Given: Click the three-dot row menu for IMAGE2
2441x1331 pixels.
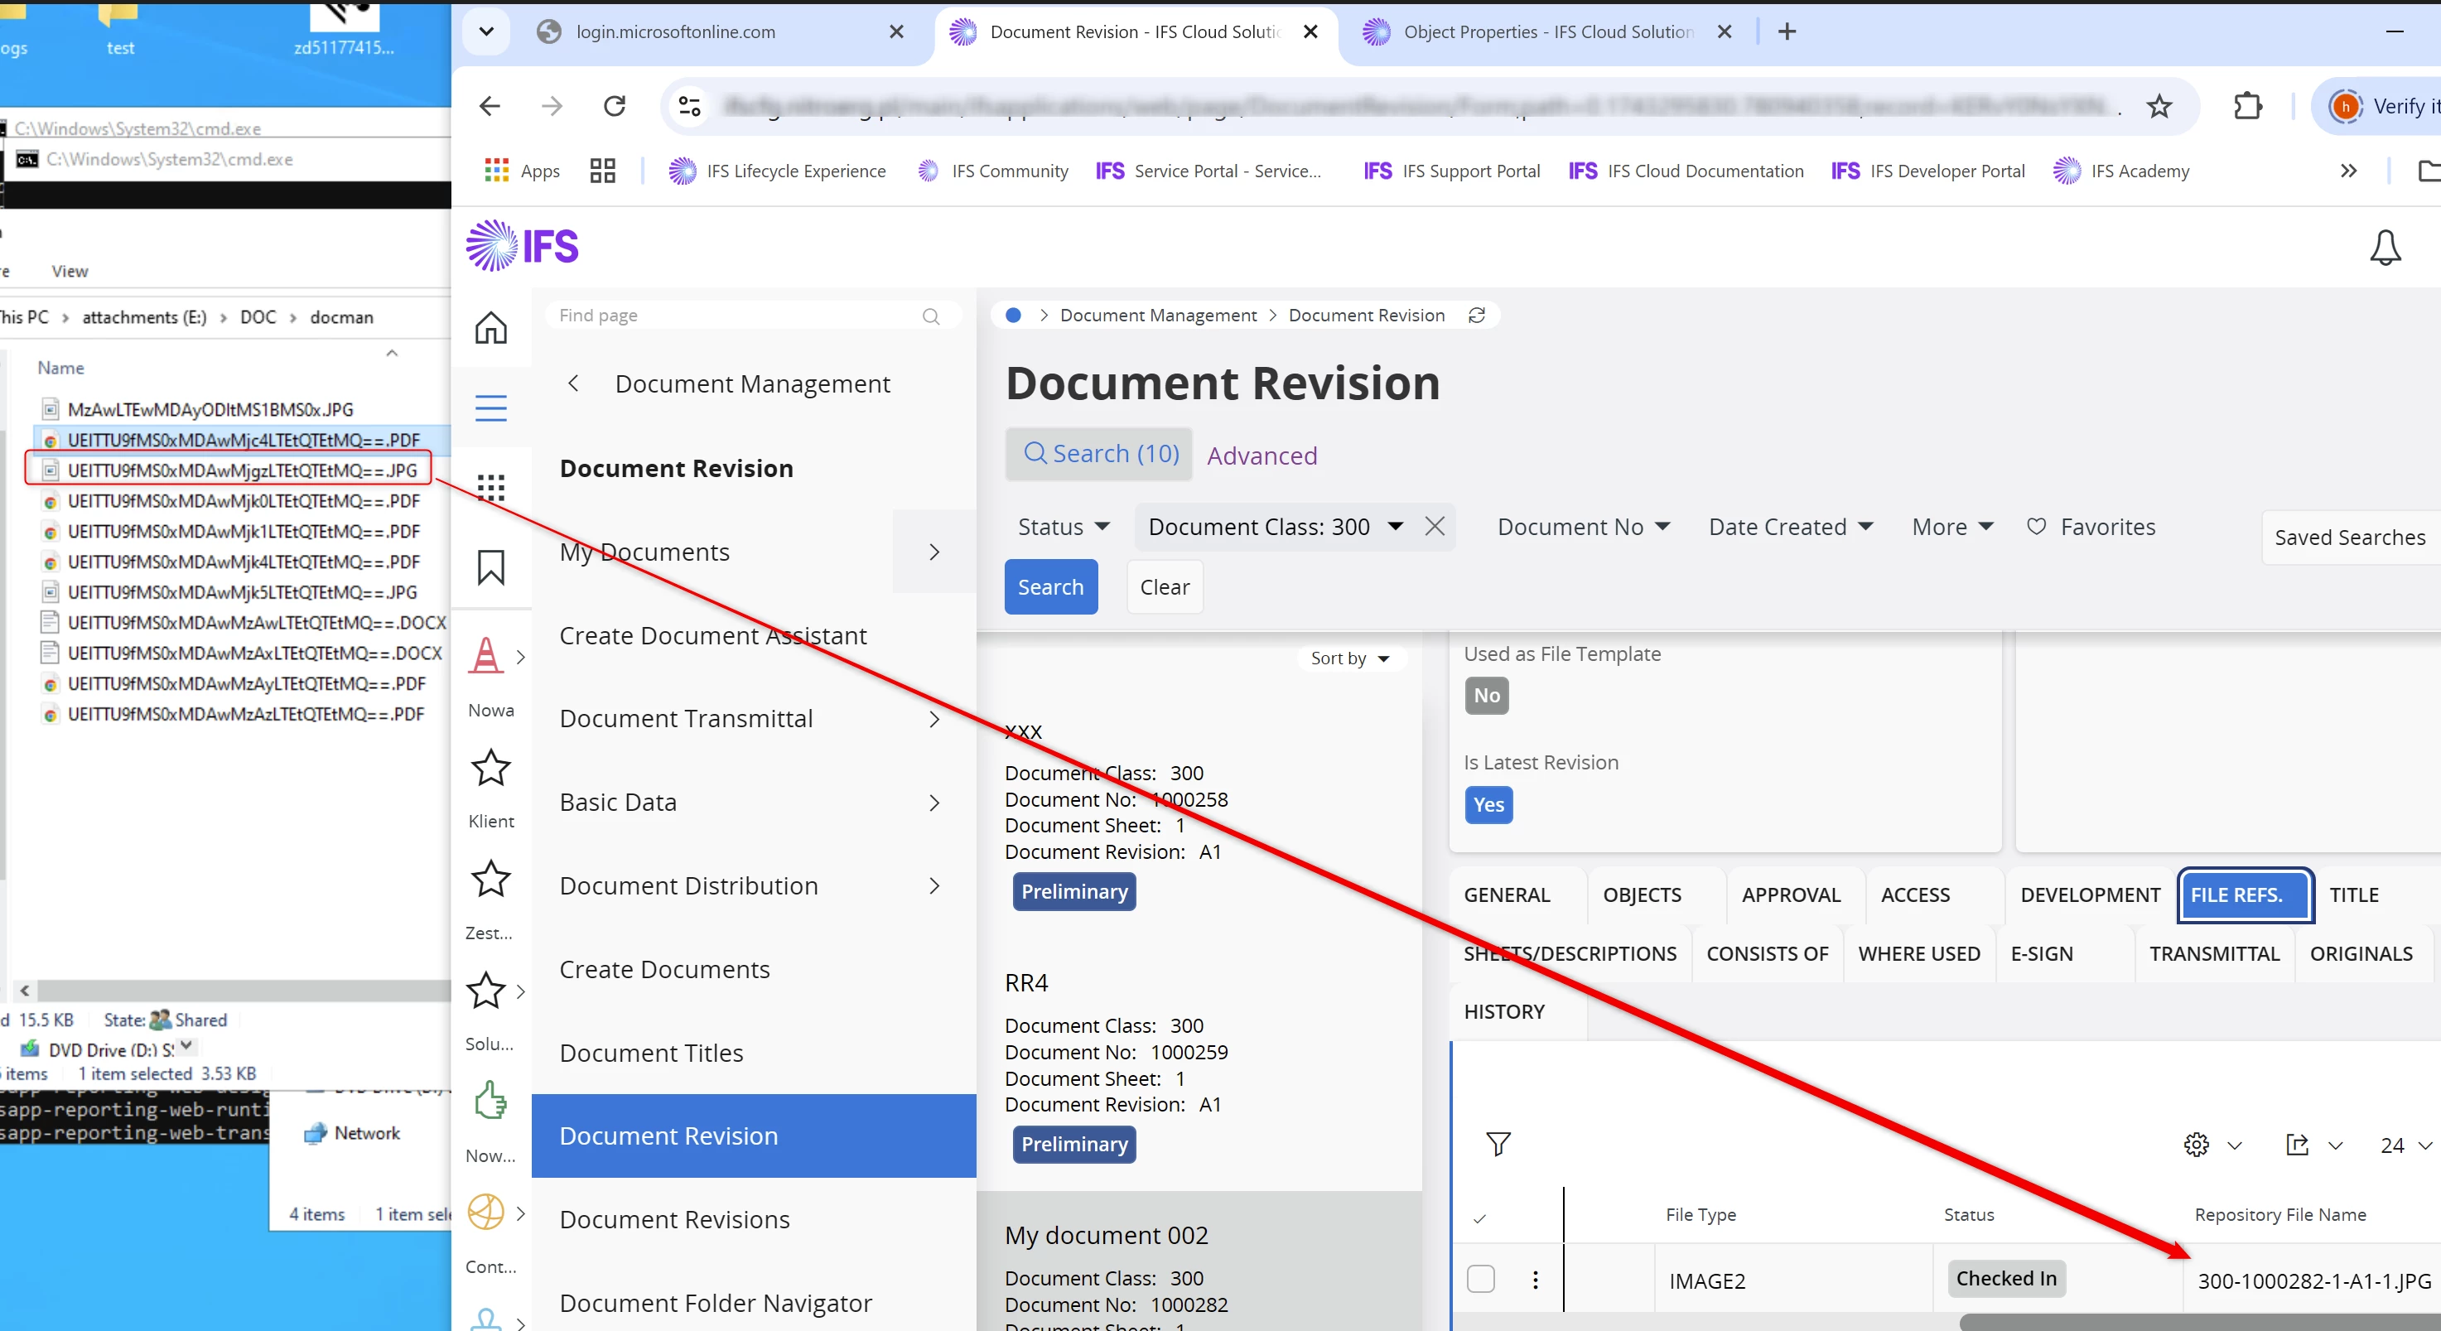Looking at the screenshot, I should [1535, 1280].
